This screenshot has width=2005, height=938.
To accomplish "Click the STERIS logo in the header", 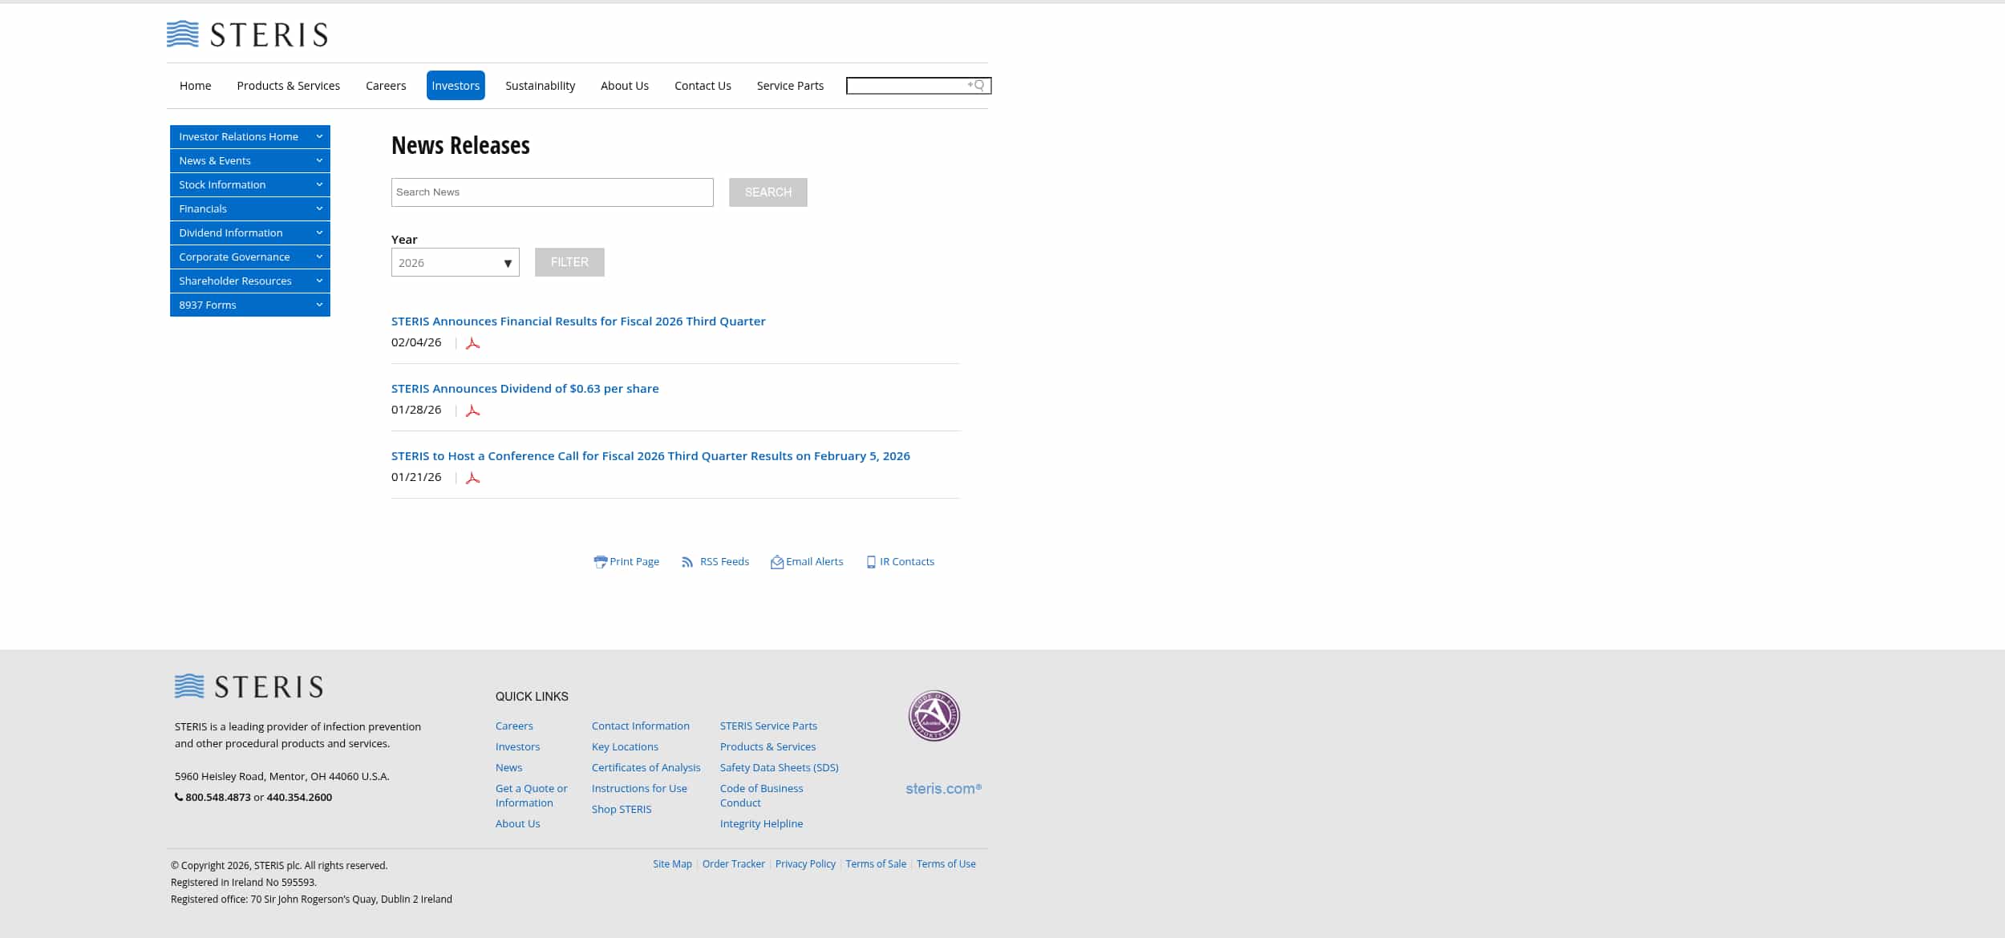I will pyautogui.click(x=246, y=34).
